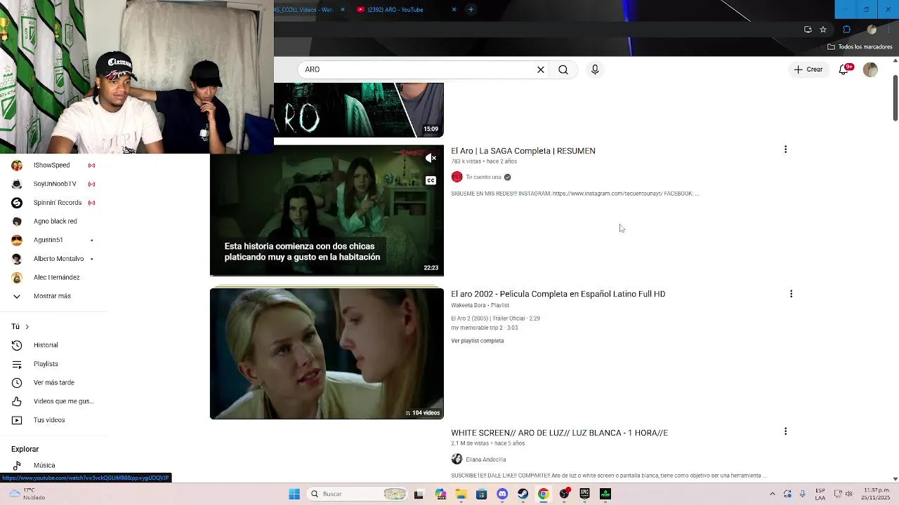Open IShowSpeed subscription
This screenshot has height=505, width=899.
coord(53,166)
